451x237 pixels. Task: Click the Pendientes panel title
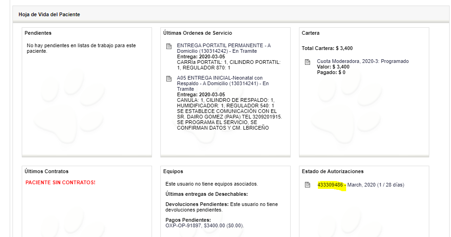click(38, 33)
